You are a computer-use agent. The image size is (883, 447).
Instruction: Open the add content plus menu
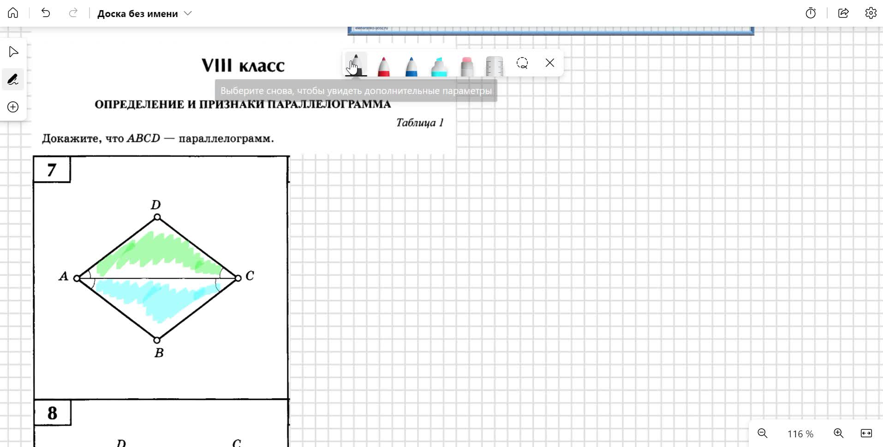click(x=13, y=107)
